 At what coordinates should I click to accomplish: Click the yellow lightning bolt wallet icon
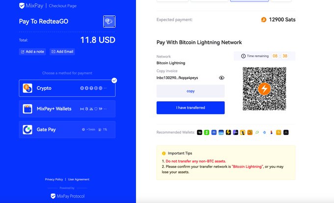coord(228,133)
